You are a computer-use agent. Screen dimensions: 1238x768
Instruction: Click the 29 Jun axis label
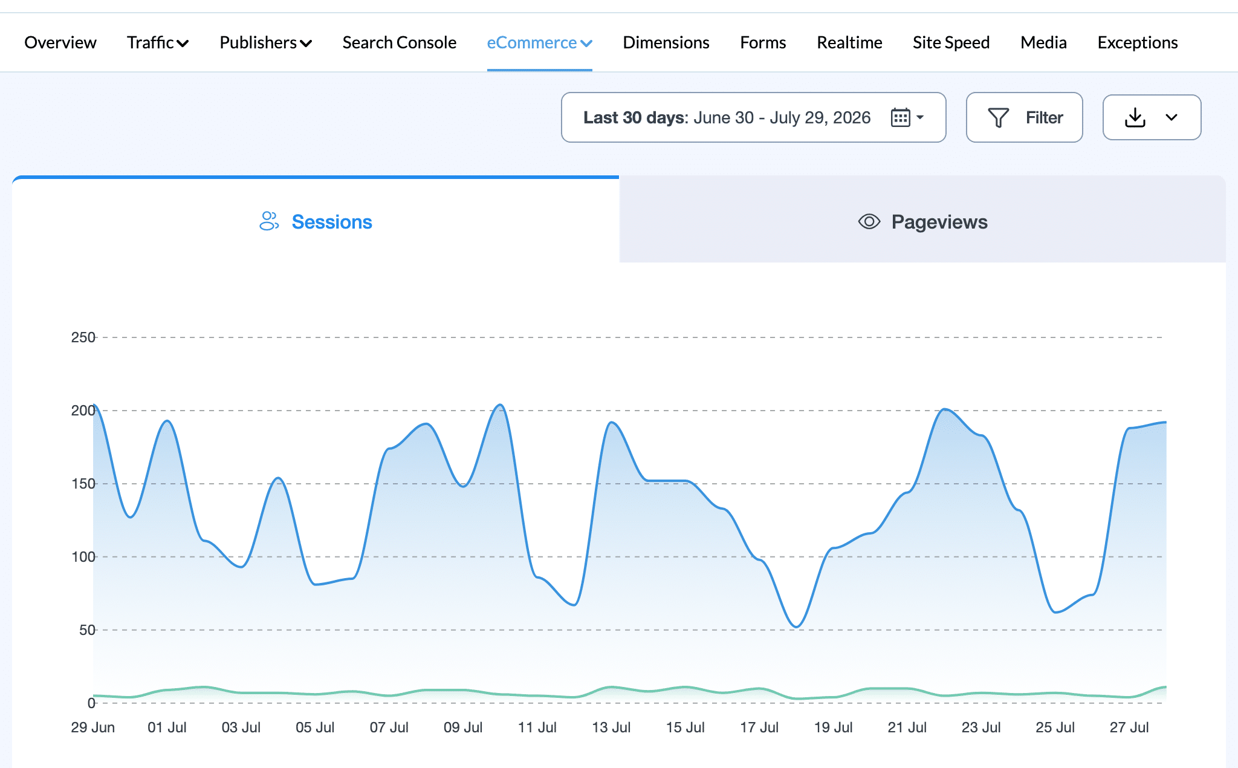click(92, 727)
